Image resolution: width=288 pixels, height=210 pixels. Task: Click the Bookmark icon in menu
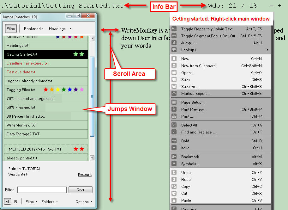174,157
